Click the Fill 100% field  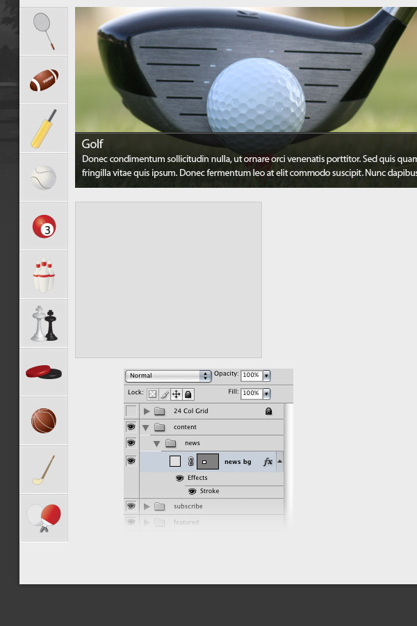click(251, 393)
